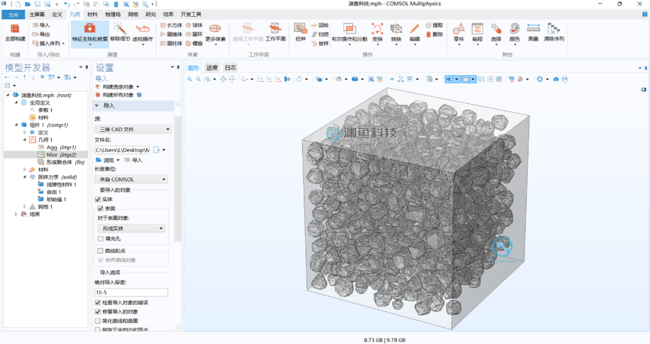
Task: Open the 三维 CAD 文件 source dropdown
Action: (x=133, y=130)
